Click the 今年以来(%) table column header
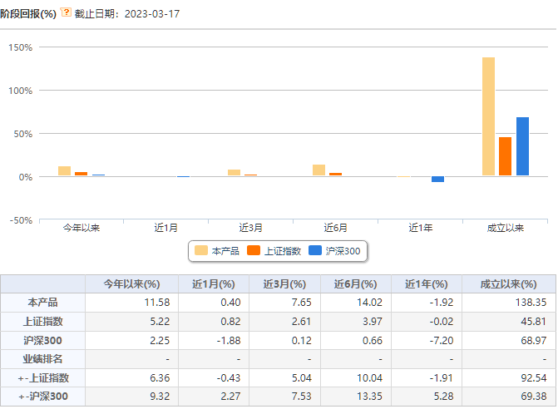 (x=131, y=284)
